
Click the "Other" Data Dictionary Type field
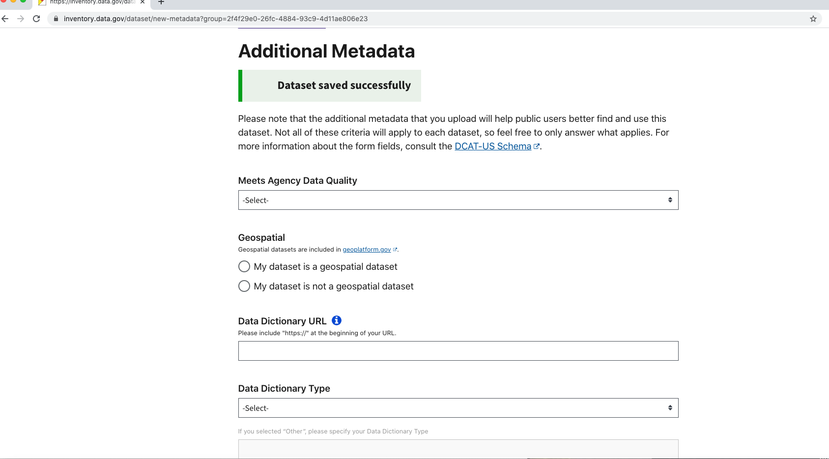[x=458, y=448]
